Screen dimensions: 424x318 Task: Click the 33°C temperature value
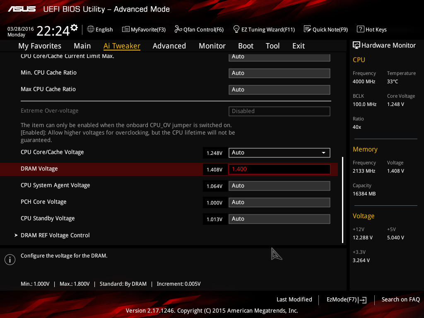(x=393, y=82)
